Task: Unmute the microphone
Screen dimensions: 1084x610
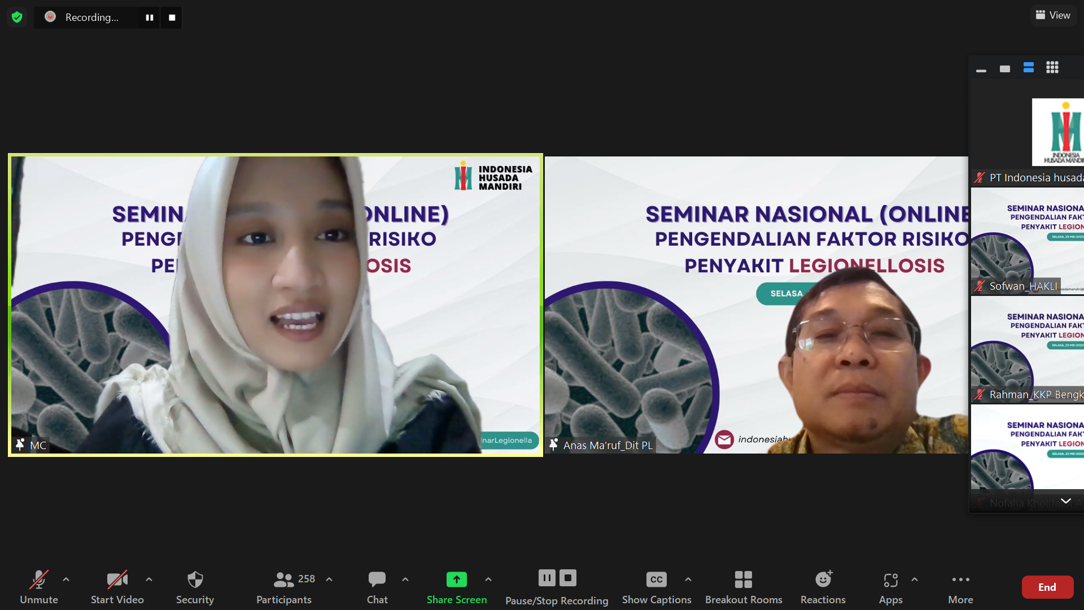Action: pos(39,587)
